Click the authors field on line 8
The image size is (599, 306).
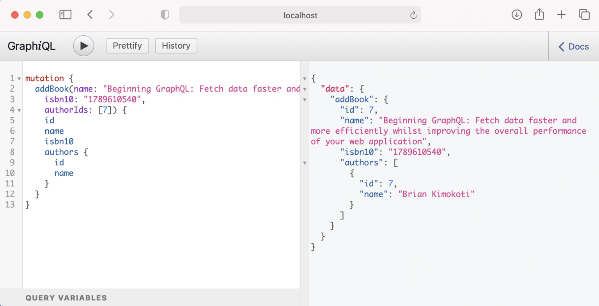(x=61, y=152)
